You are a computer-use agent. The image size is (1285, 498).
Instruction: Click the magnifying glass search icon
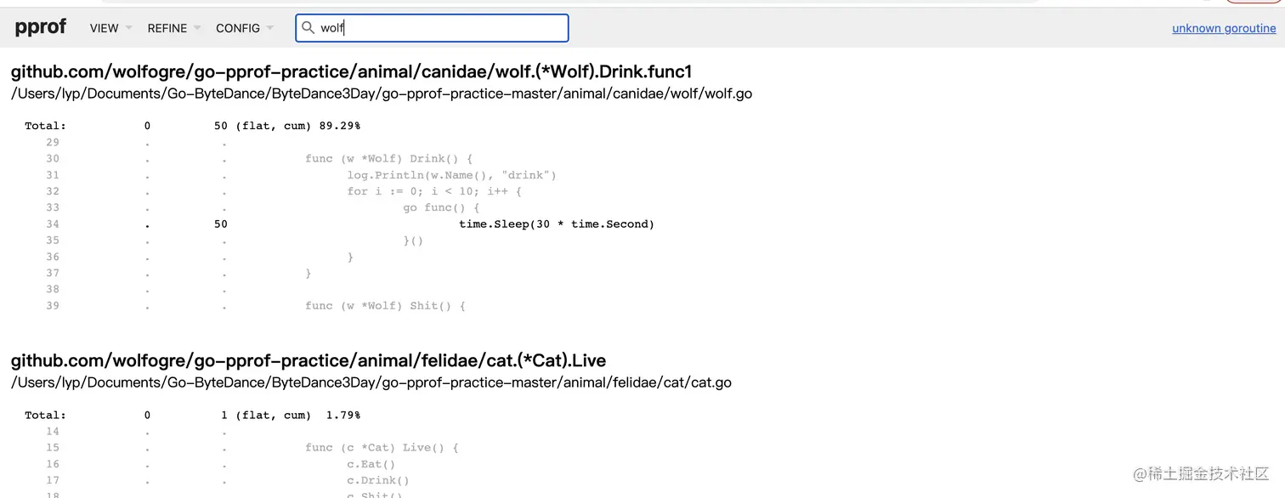[309, 28]
